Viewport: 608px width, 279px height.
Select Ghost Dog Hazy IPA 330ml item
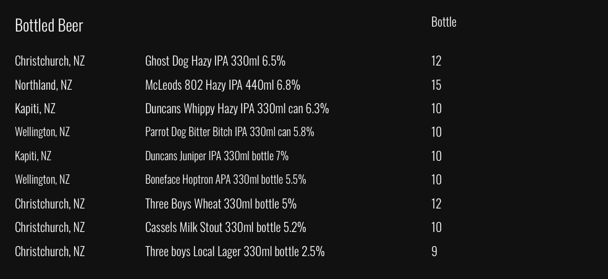pos(215,61)
